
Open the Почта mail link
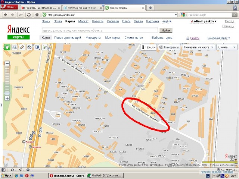click(58, 22)
